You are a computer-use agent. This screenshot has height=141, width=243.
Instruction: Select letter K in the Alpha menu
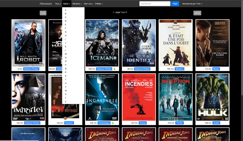click(x=73, y=47)
